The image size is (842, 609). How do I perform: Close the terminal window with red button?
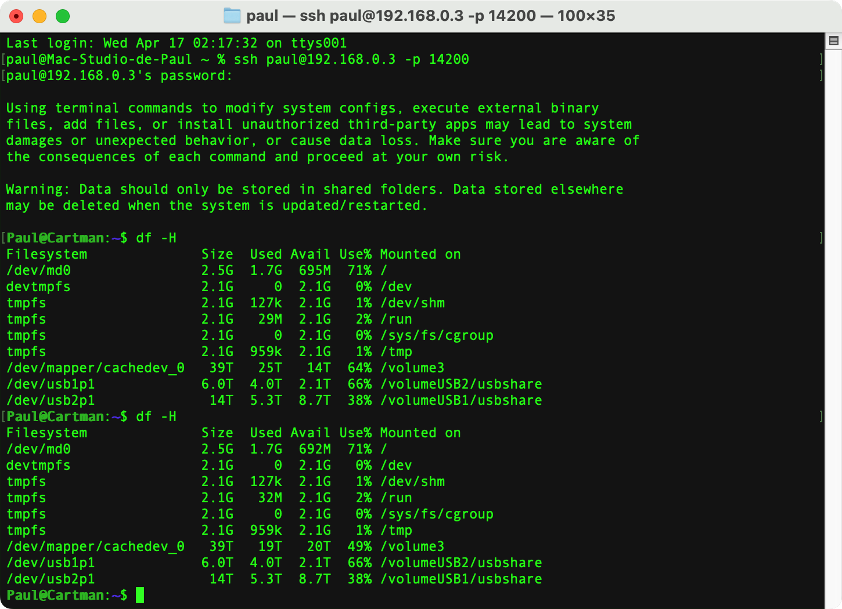coord(16,16)
